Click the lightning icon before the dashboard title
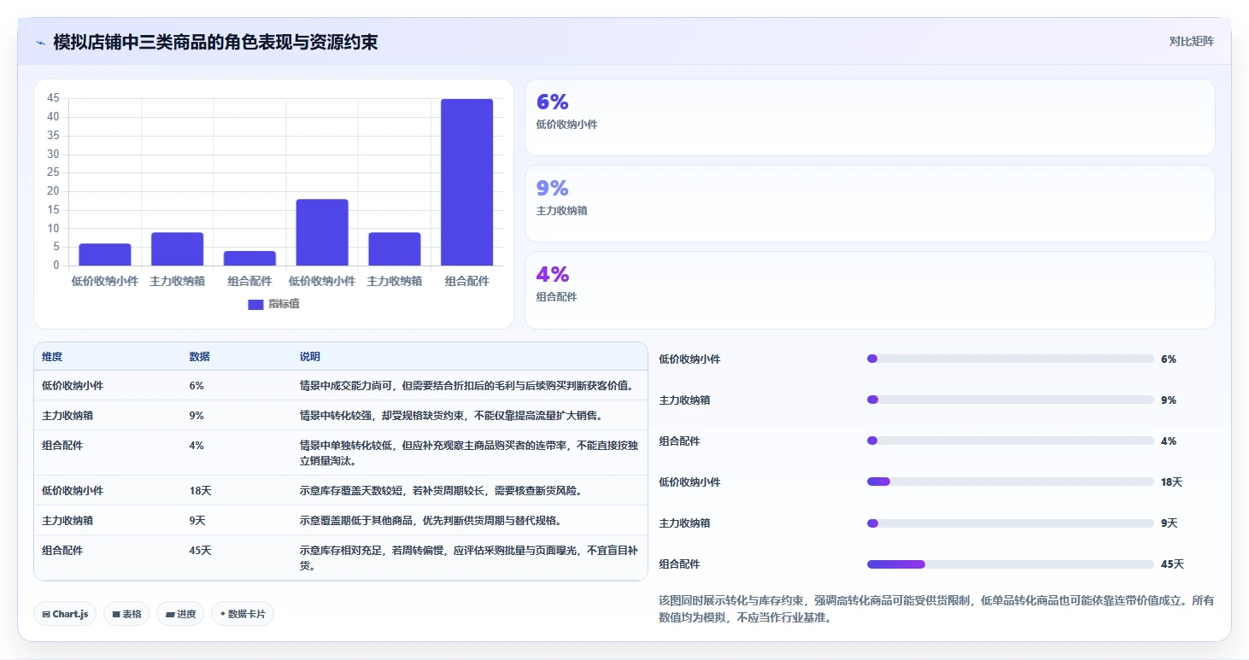 coord(40,43)
